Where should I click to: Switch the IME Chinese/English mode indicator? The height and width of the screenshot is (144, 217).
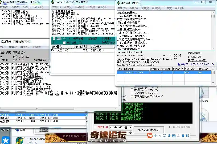(155, 136)
